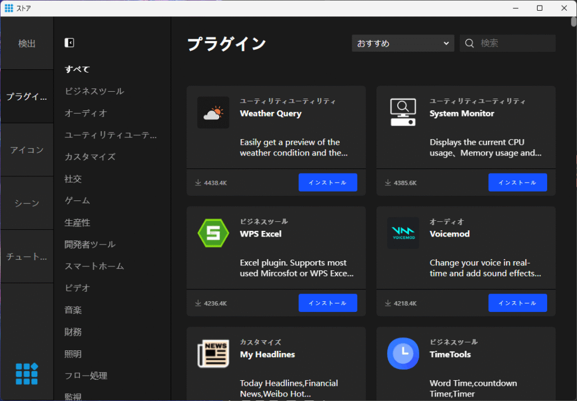The width and height of the screenshot is (577, 401).
Task: Open the Weather Query plugin title
Action: (270, 114)
